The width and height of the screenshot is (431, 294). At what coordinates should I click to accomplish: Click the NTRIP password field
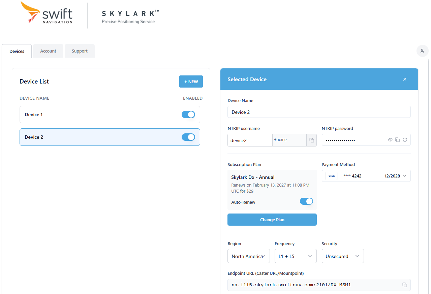[x=366, y=140]
